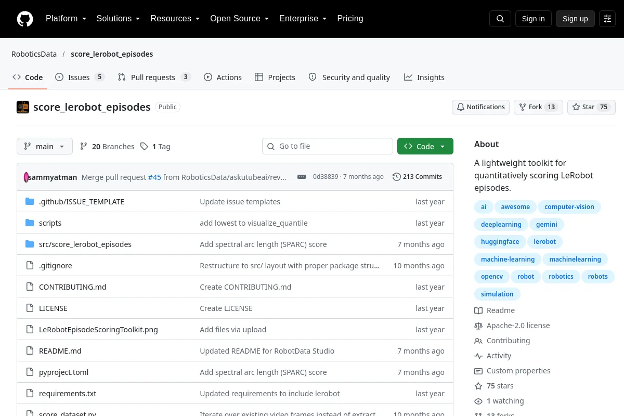
Task: Open commit 'add lowest to visualize_quantile'
Action: point(254,223)
